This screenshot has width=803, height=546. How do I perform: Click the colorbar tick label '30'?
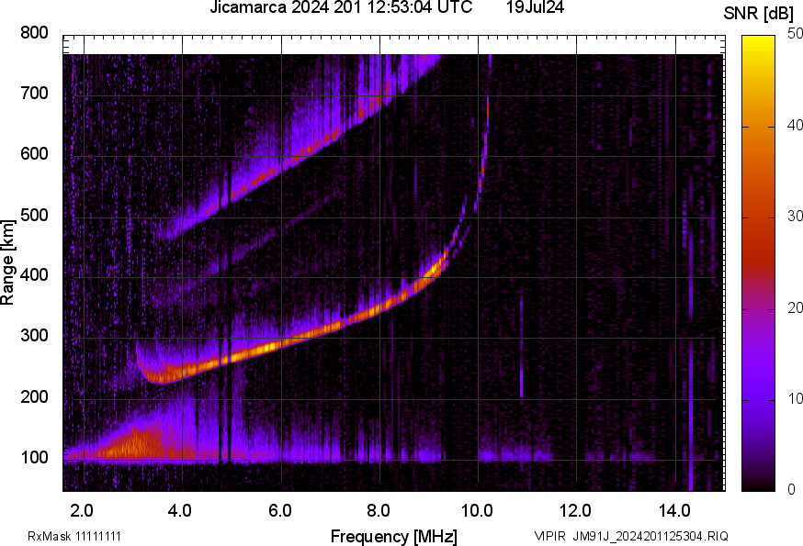(x=795, y=217)
